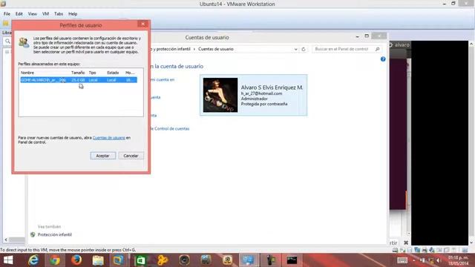Open the VMware View menu
Screen dimensions: 475x267
33,14
